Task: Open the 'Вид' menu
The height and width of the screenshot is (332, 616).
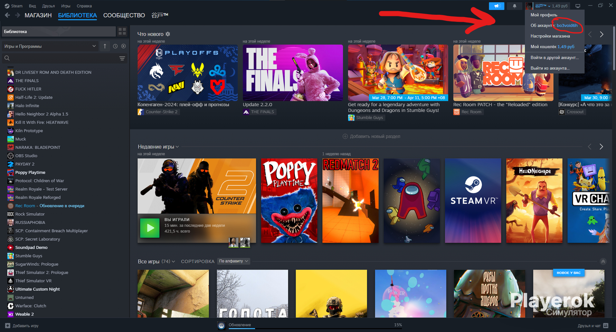Action: tap(33, 6)
